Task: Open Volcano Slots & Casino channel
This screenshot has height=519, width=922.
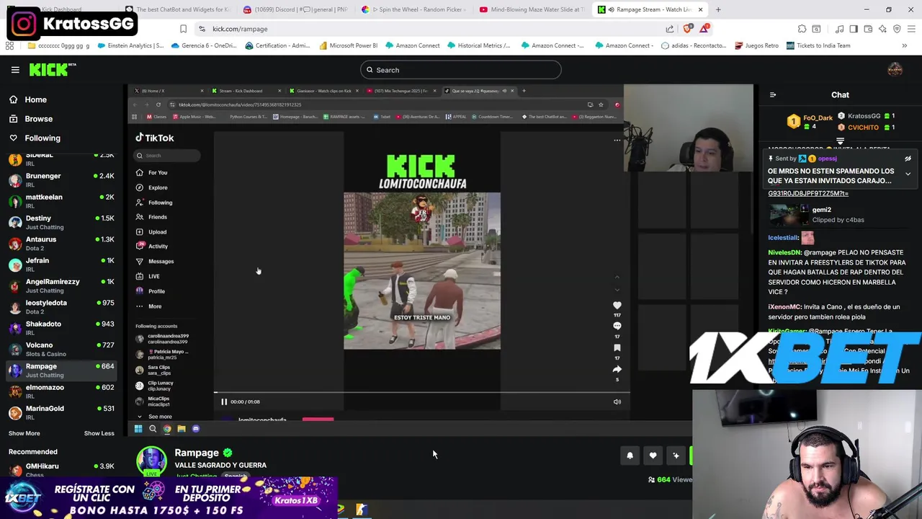Action: [61, 349]
